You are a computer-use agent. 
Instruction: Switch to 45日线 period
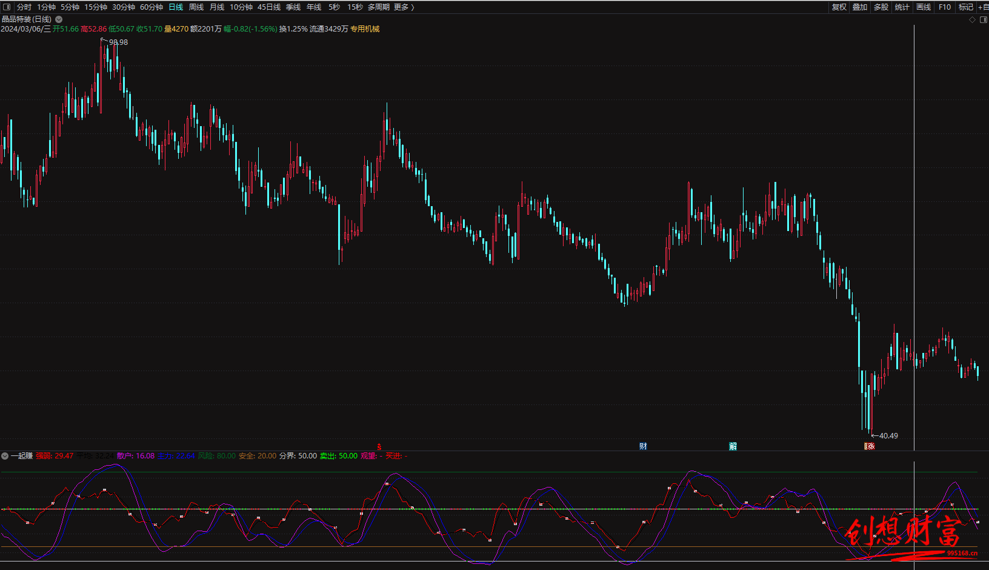[x=269, y=7]
